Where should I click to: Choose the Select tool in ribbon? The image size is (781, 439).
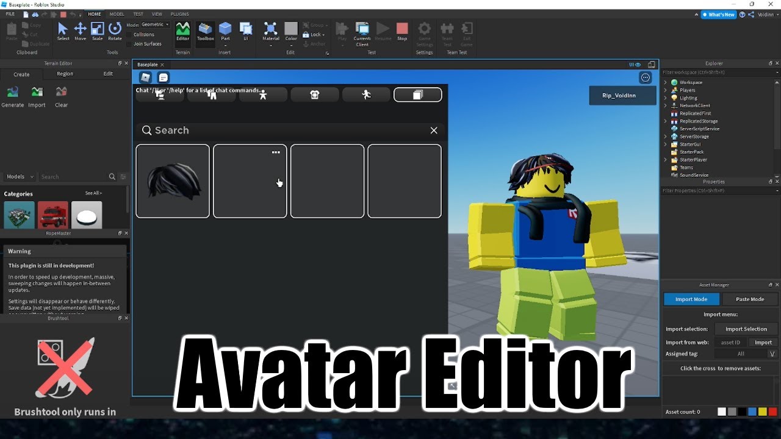point(63,32)
